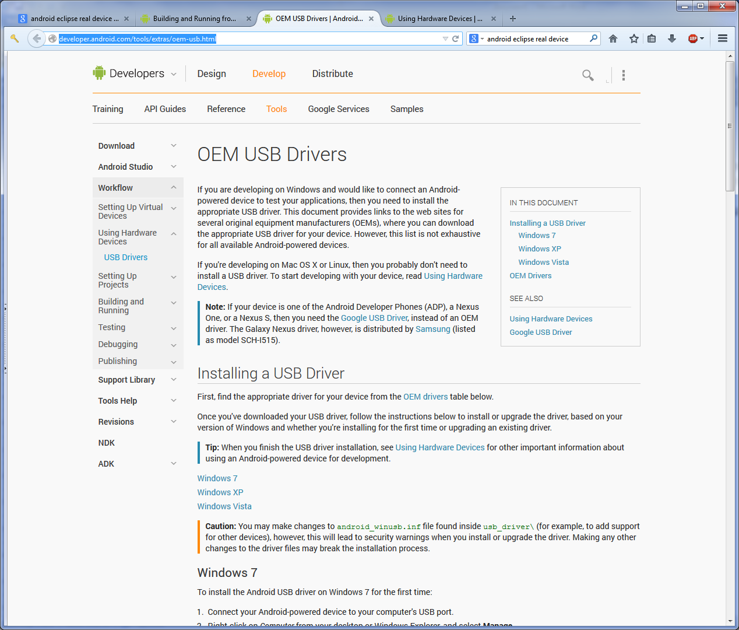The image size is (739, 630).
Task: Click the search bar magnifier icon
Action: [x=594, y=38]
